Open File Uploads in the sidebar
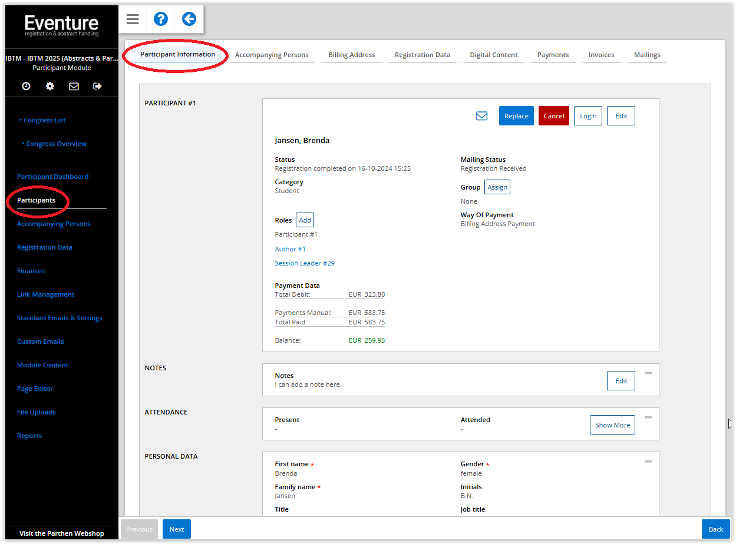This screenshot has width=736, height=544. click(37, 412)
